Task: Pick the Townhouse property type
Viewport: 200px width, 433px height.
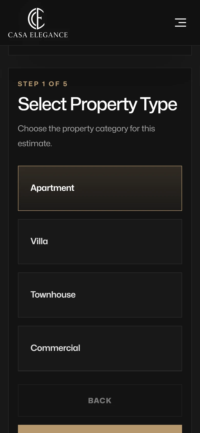Action: pyautogui.click(x=100, y=295)
